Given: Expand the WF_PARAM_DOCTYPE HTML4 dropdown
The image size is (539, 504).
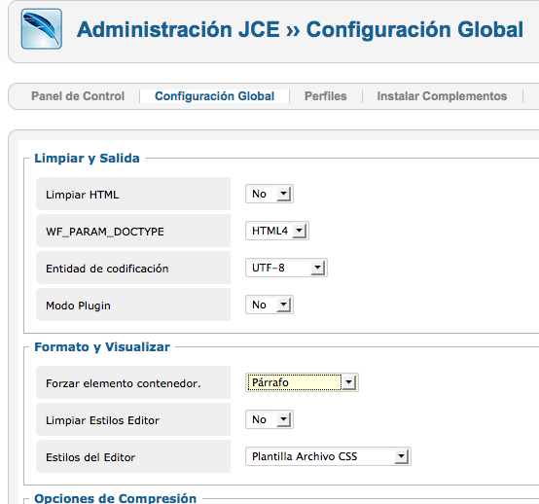Looking at the screenshot, I should coord(277,231).
